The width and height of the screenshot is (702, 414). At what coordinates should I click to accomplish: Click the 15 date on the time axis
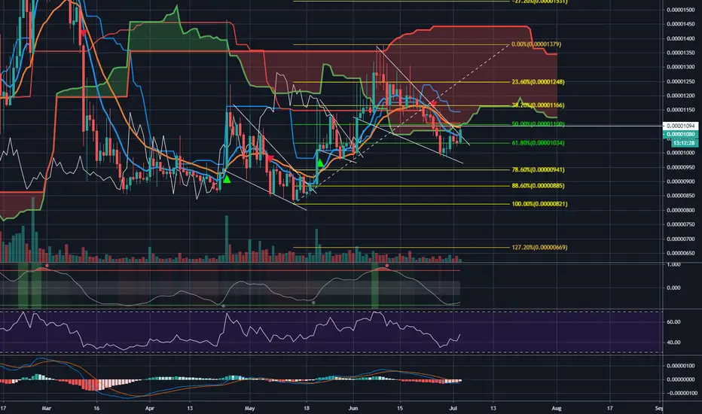point(400,408)
